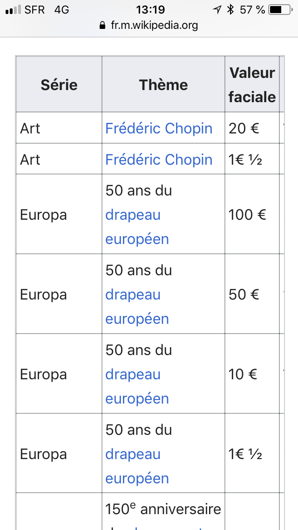Tap the Thème column header
The height and width of the screenshot is (530, 298).
pyautogui.click(x=163, y=85)
